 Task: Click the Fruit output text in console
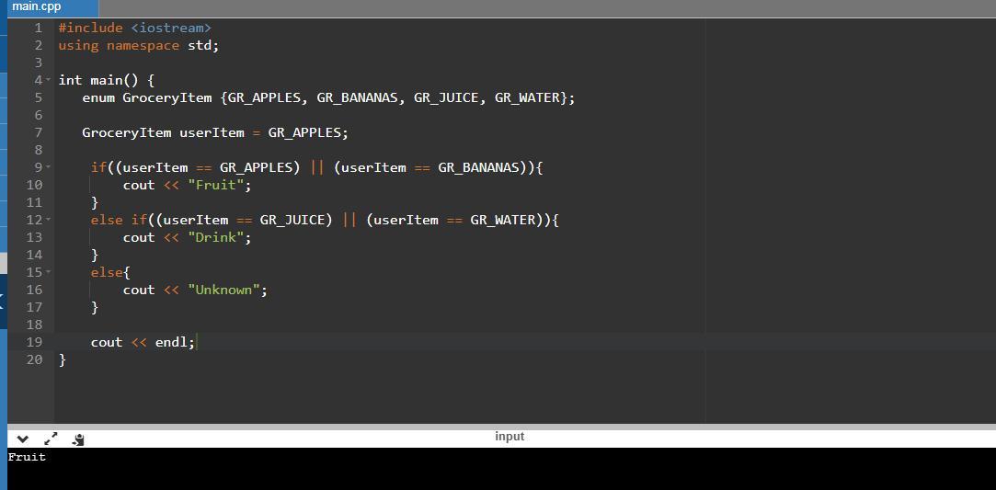[27, 457]
